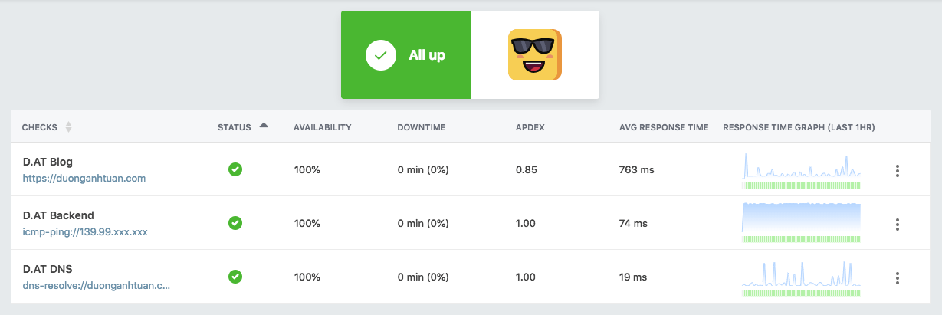Open the D.AT DNS three-dot menu
Image resolution: width=942 pixels, height=315 pixels.
coord(897,277)
